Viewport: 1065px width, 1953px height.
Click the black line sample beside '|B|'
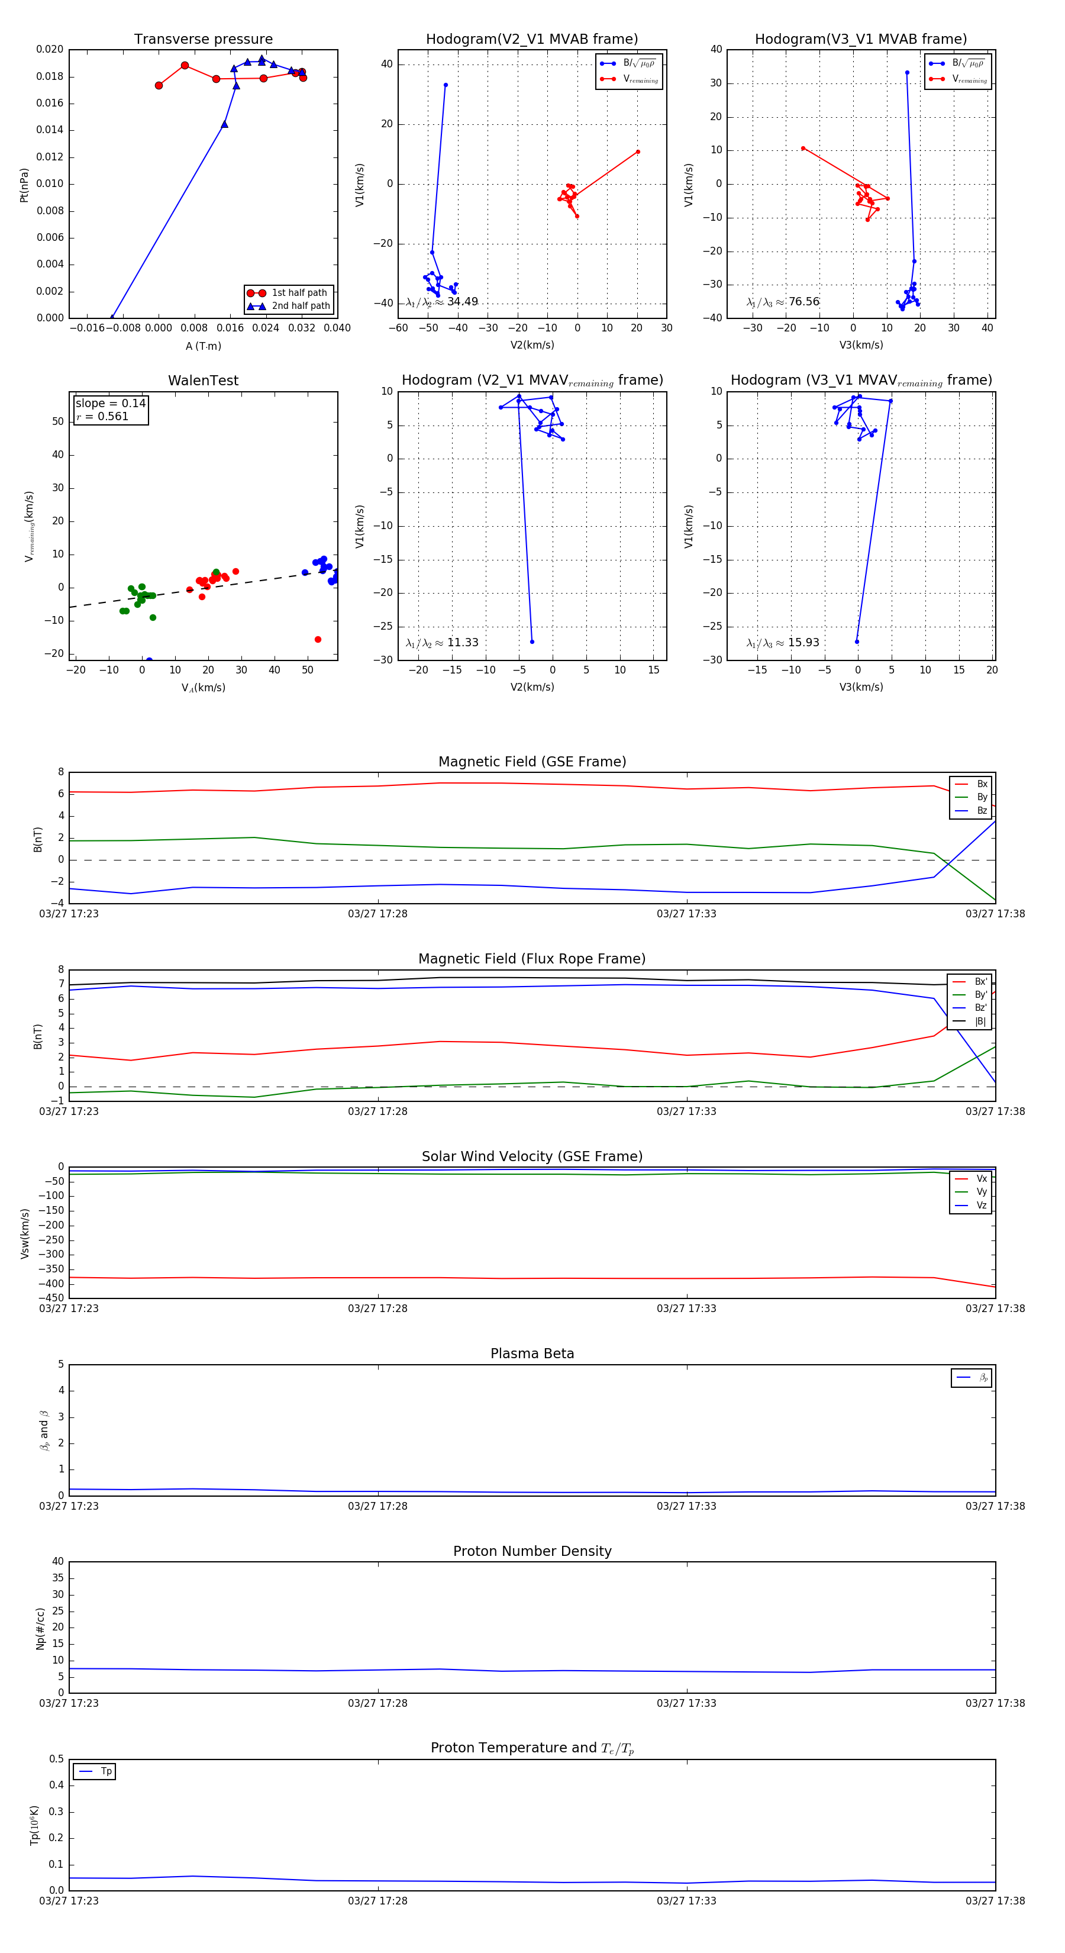point(960,1022)
